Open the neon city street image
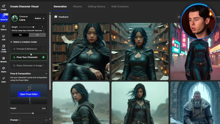The width and height of the screenshot is (220, 124). coord(195,51)
